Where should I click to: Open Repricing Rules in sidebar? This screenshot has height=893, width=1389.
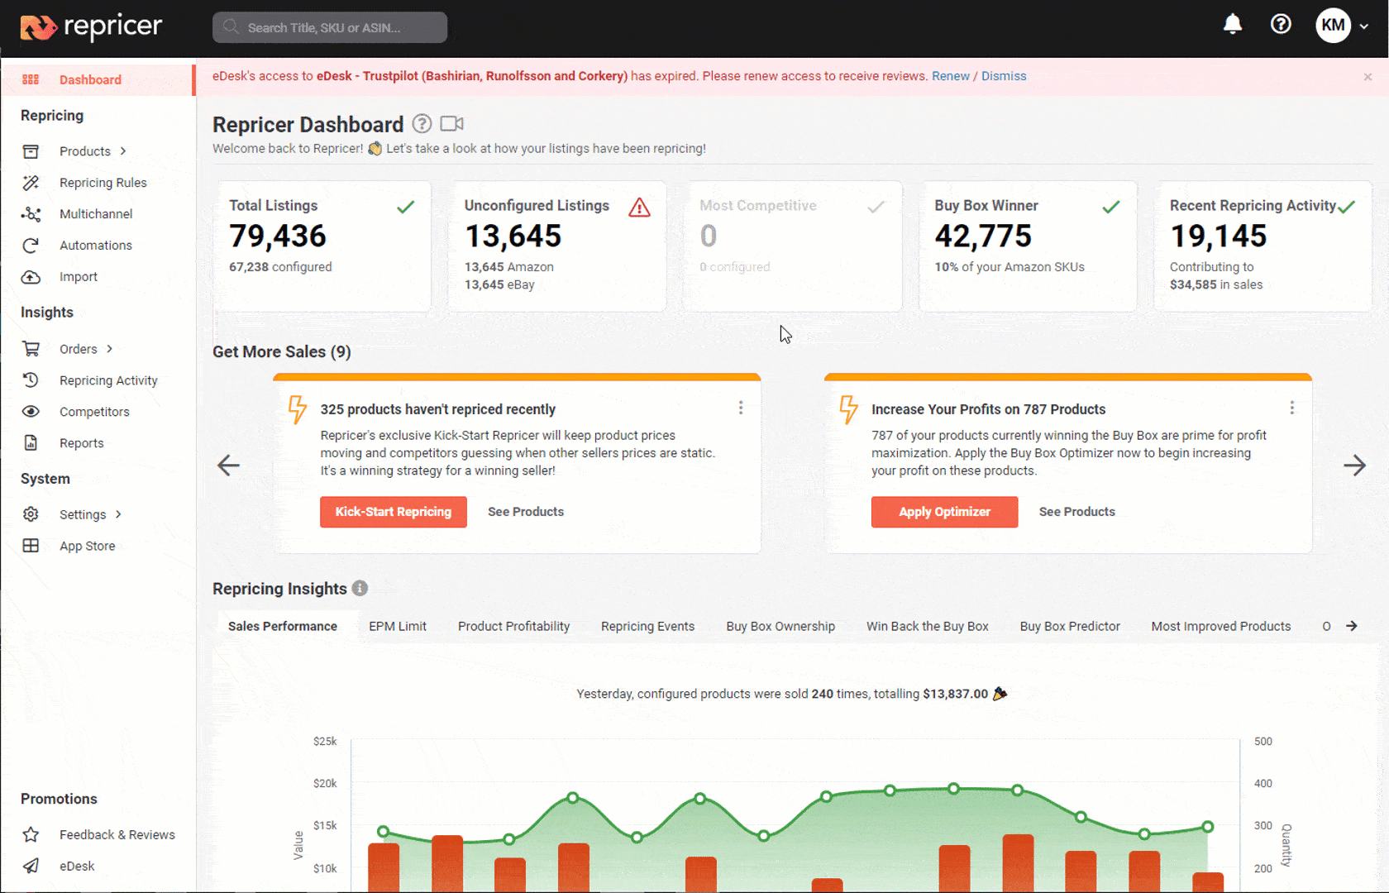[x=103, y=183]
